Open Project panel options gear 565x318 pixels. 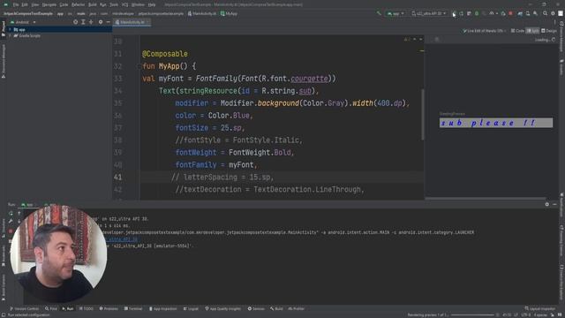[x=101, y=22]
